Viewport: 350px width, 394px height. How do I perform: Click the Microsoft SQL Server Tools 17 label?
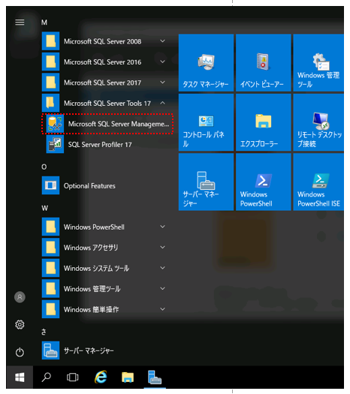[x=107, y=104]
